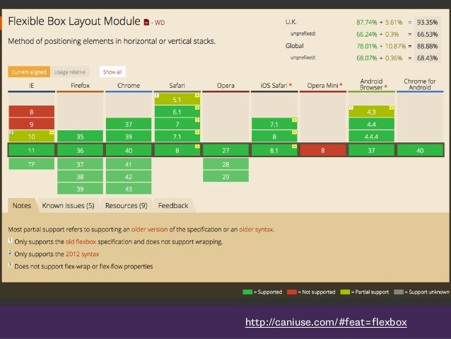Click the prefix flag on Safari 7 cell
The height and width of the screenshot is (339, 451).
tap(197, 120)
